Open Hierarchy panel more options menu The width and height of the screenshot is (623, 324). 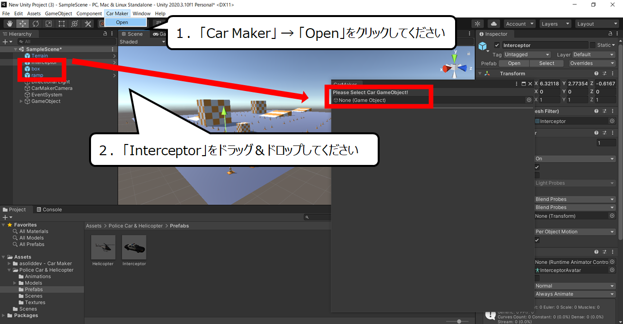[x=112, y=34]
